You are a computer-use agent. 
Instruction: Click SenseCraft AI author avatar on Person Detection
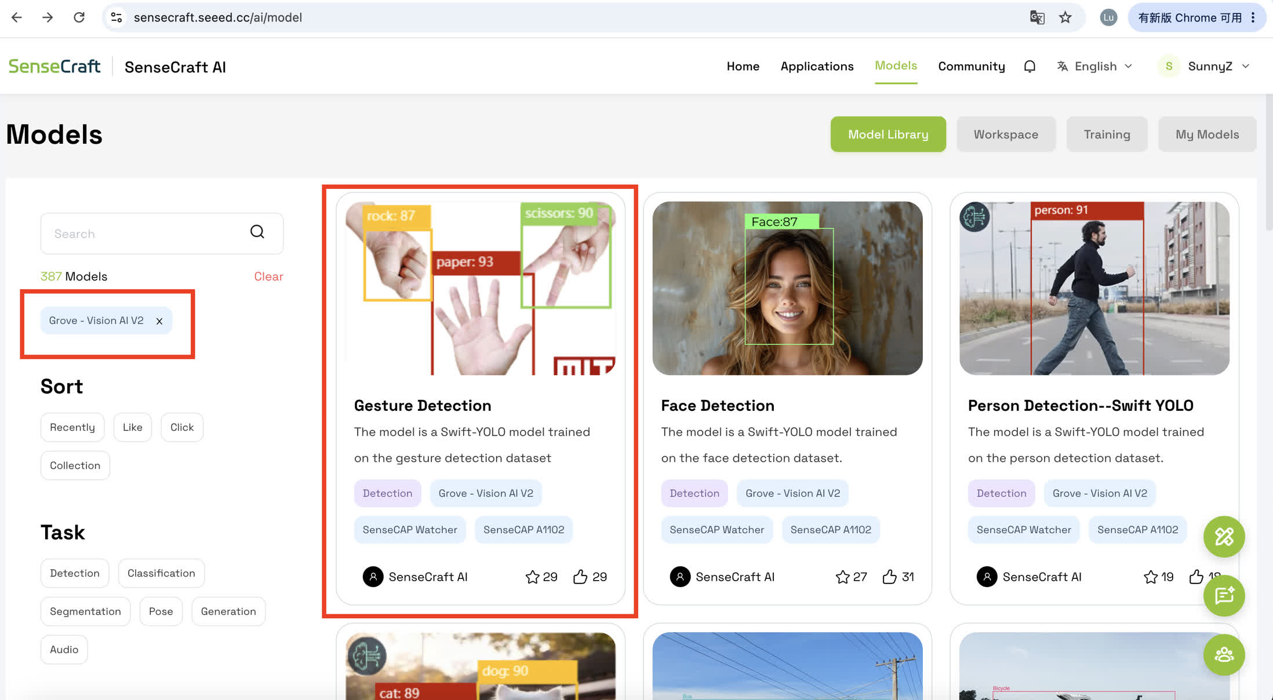[x=987, y=577]
